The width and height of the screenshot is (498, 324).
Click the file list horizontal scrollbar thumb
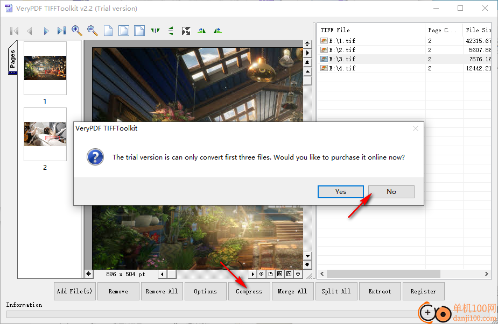point(383,273)
